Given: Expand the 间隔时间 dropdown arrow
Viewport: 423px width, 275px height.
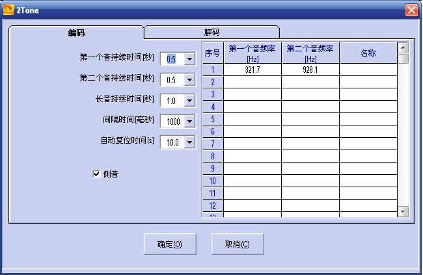Looking at the screenshot, I should tap(189, 122).
